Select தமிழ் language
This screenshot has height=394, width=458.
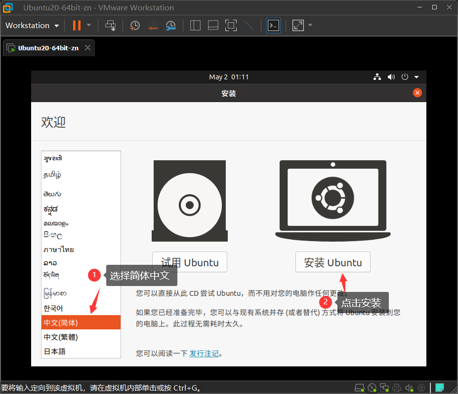pos(81,175)
